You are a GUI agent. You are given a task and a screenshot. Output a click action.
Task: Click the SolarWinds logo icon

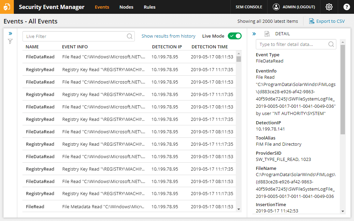click(x=7, y=7)
